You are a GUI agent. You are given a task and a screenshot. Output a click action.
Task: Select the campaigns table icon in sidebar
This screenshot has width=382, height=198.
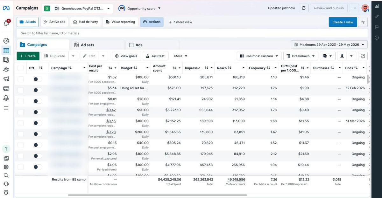click(6, 50)
